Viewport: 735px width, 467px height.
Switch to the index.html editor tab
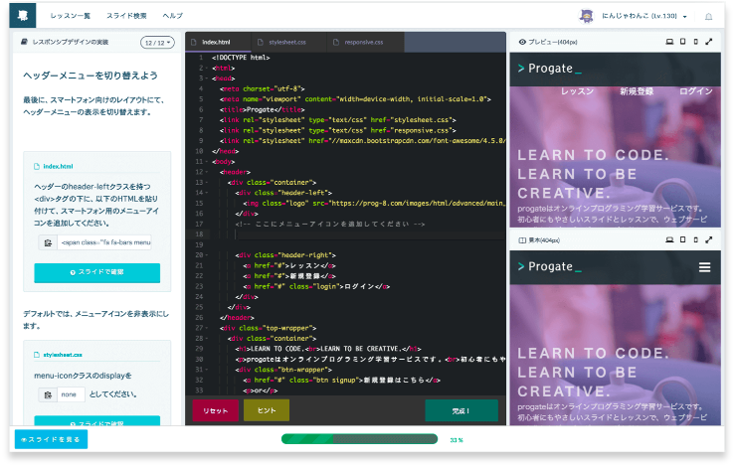219,42
